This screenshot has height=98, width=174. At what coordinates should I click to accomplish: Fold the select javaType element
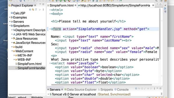[50, 63]
